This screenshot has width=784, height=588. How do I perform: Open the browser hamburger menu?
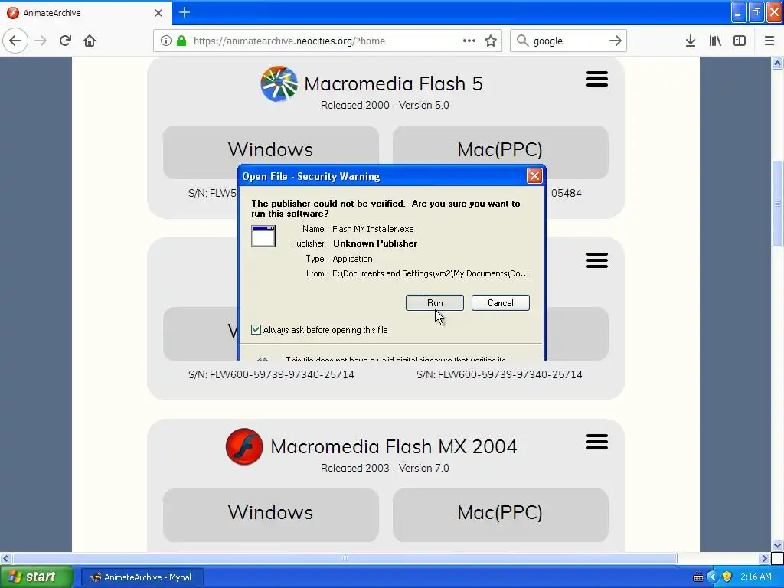click(x=769, y=41)
